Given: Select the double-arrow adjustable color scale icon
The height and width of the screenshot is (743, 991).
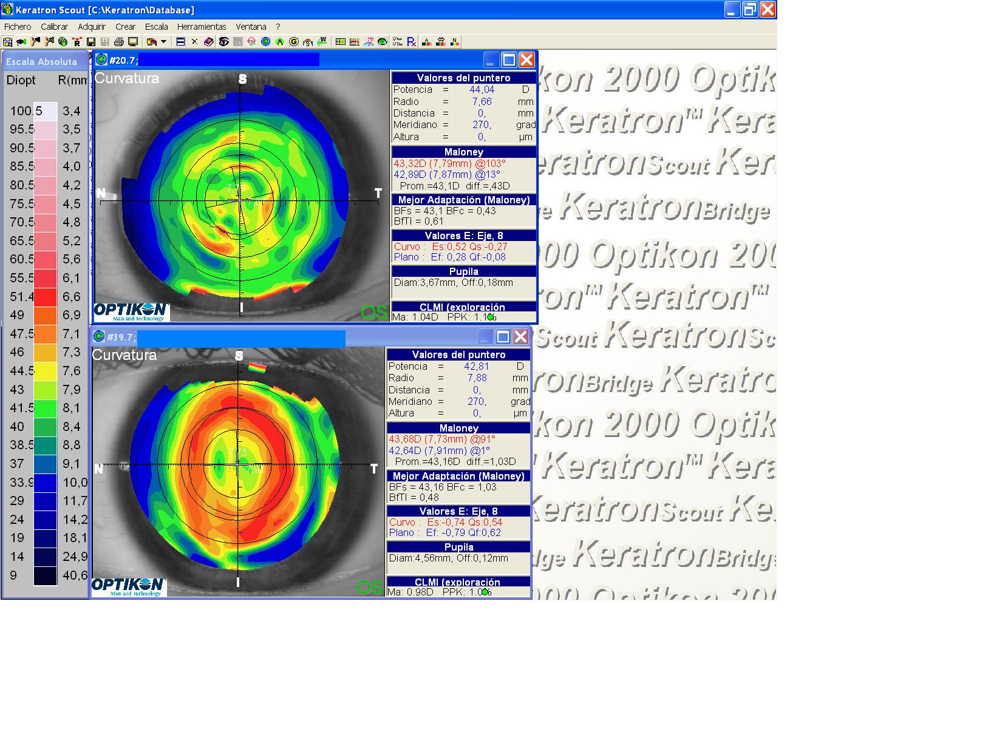Looking at the screenshot, I should [441, 42].
